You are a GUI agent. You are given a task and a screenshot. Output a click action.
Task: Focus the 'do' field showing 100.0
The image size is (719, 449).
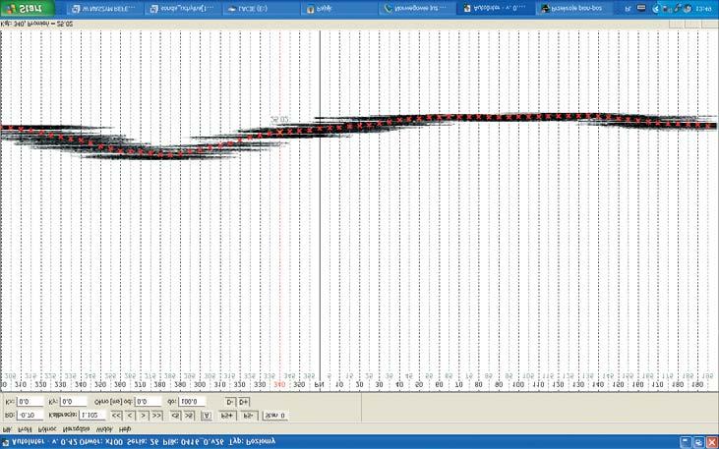click(191, 402)
